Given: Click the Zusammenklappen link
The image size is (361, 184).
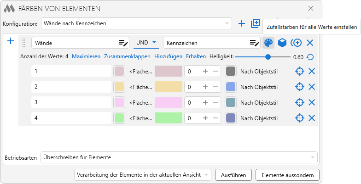Looking at the screenshot, I should pos(128,57).
